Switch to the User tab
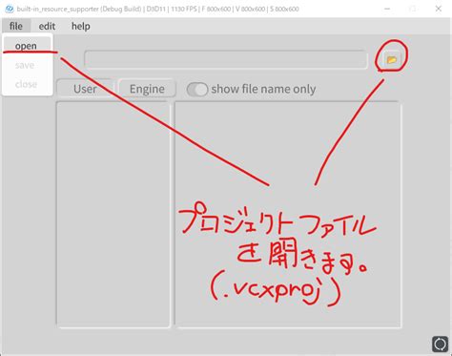The image size is (452, 356). click(x=85, y=89)
